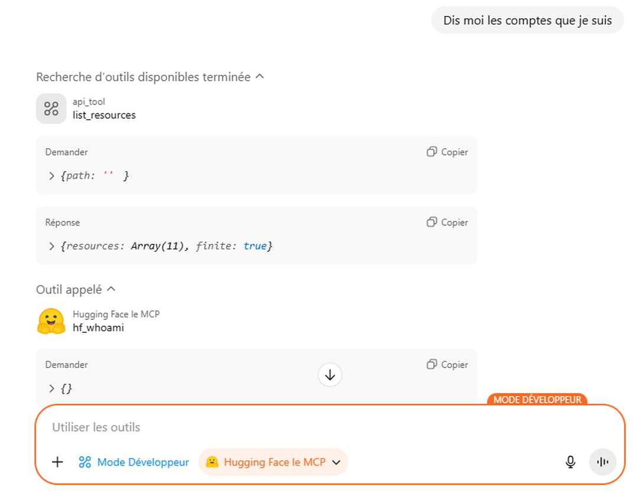
Task: Click the list_resources tool name
Action: coord(104,115)
